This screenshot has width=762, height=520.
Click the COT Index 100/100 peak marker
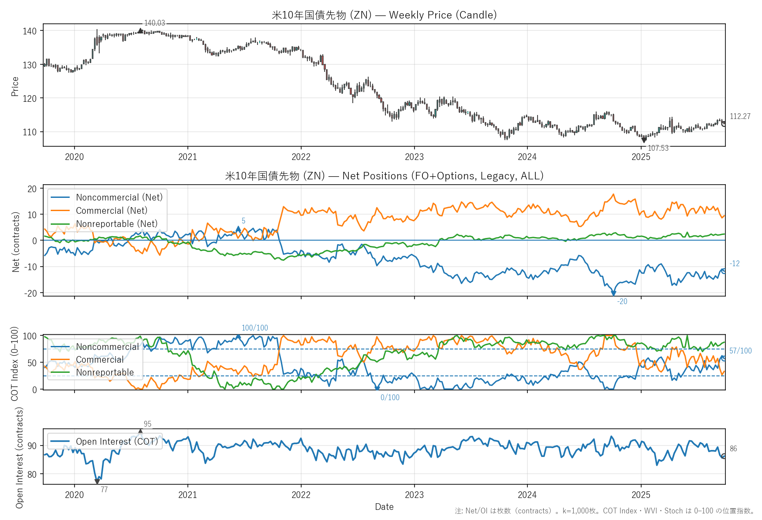[x=239, y=336]
